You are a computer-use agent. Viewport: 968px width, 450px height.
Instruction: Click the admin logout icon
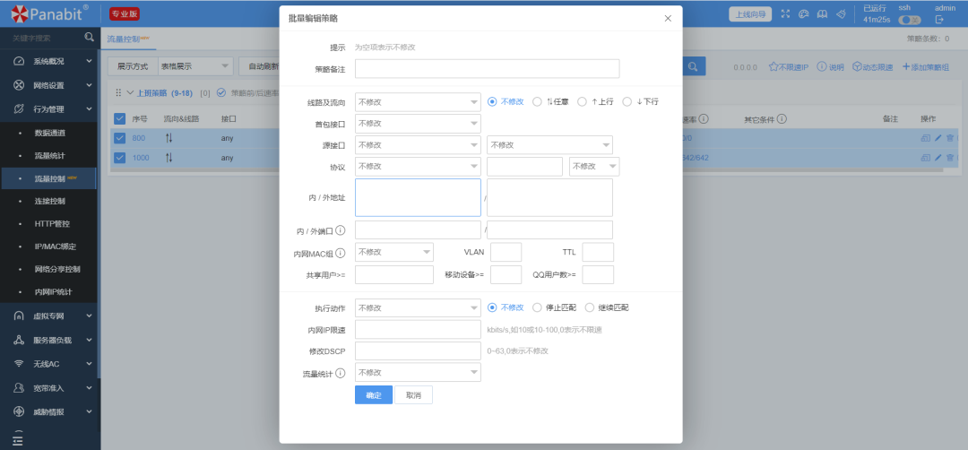tap(939, 20)
